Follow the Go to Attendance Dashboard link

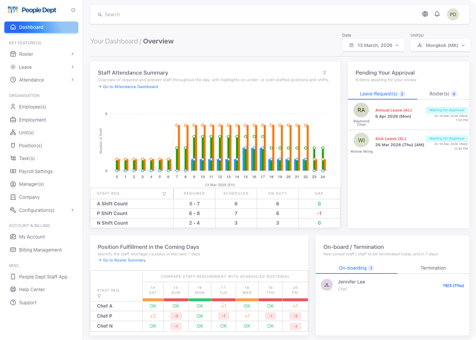(130, 87)
